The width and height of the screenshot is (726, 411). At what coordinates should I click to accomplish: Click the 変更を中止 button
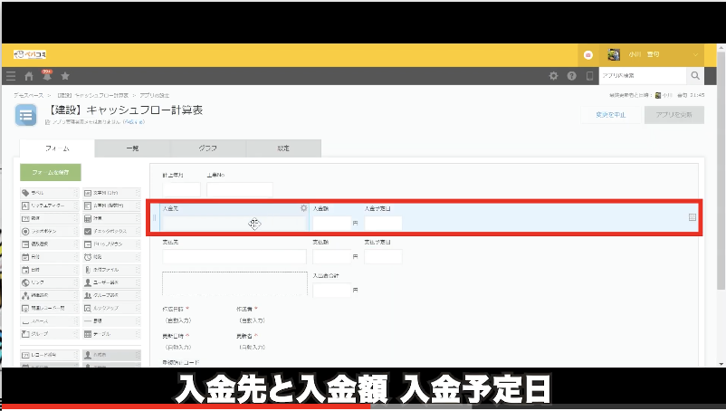[x=609, y=115]
